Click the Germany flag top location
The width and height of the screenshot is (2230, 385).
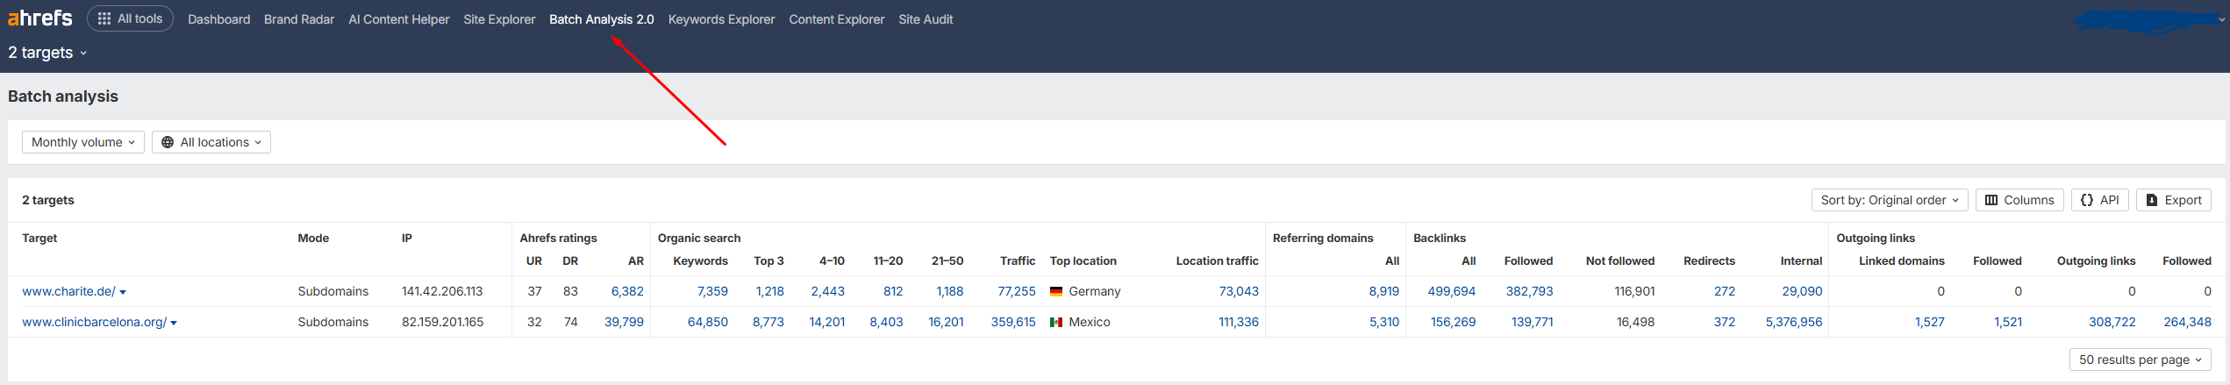1056,291
